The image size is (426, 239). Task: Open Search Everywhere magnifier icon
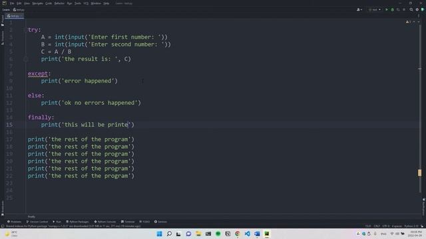411,9
